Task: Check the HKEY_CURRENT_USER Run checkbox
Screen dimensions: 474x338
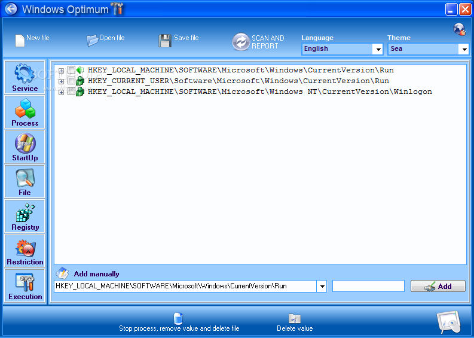Action: (x=71, y=81)
